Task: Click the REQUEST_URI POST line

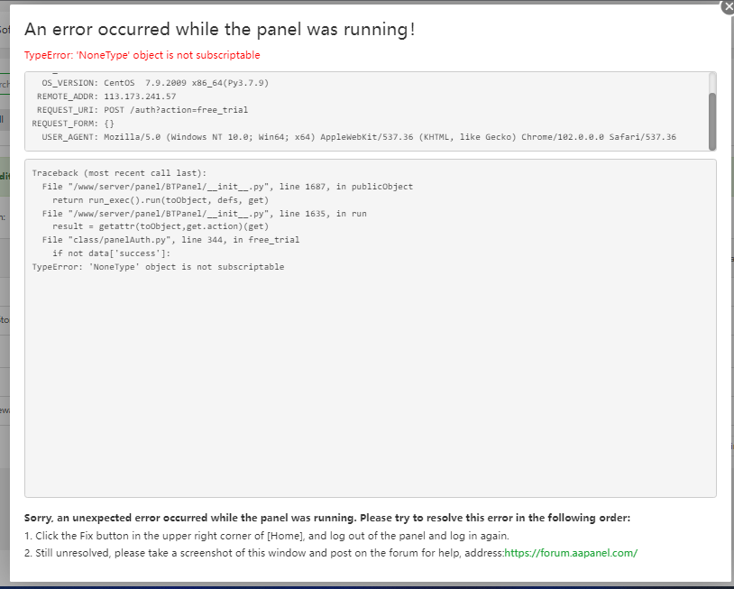Action: [142, 110]
